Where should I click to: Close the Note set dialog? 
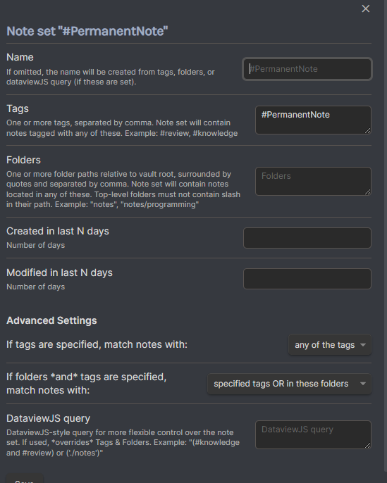pos(365,8)
